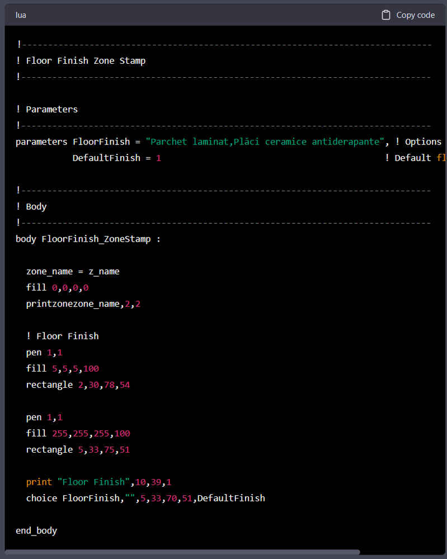447x559 pixels.
Task: Click the "end_body" line
Action: (x=36, y=530)
